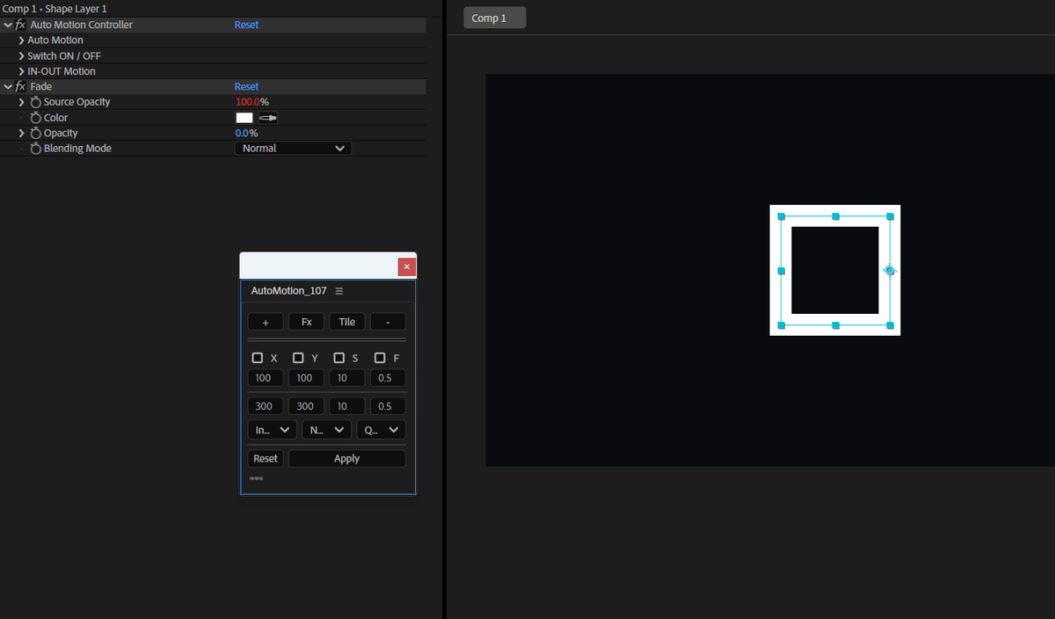Click the Tile button in AutoMotion

point(347,322)
